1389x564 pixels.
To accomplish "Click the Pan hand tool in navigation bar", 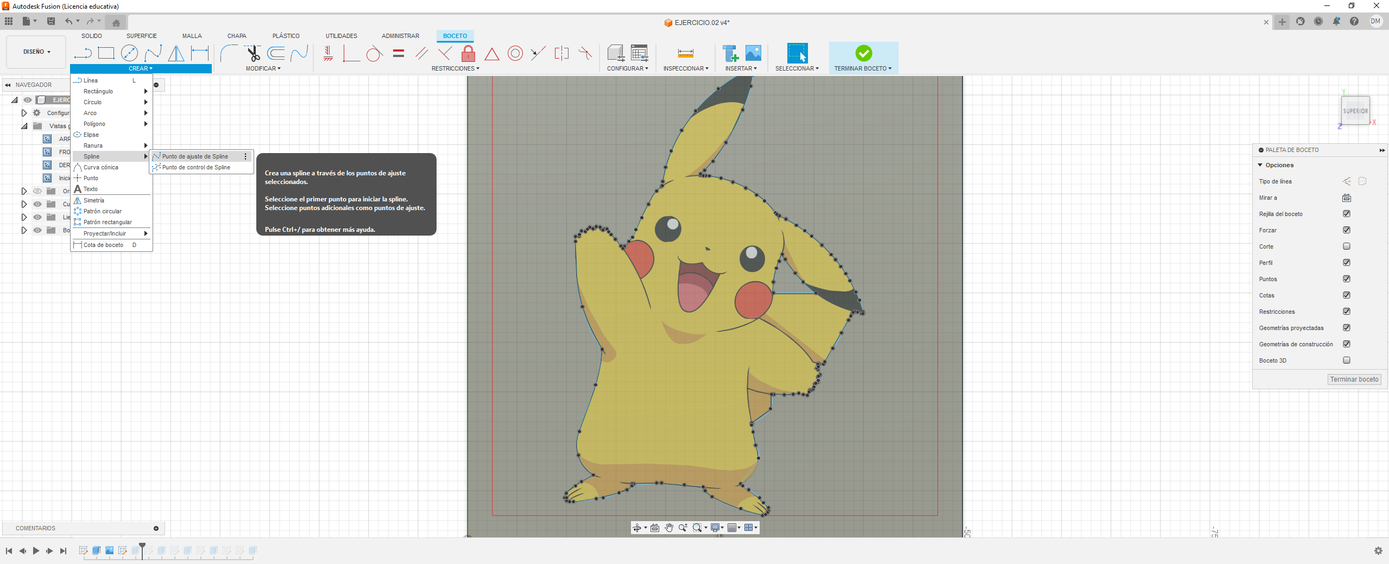I will [669, 528].
